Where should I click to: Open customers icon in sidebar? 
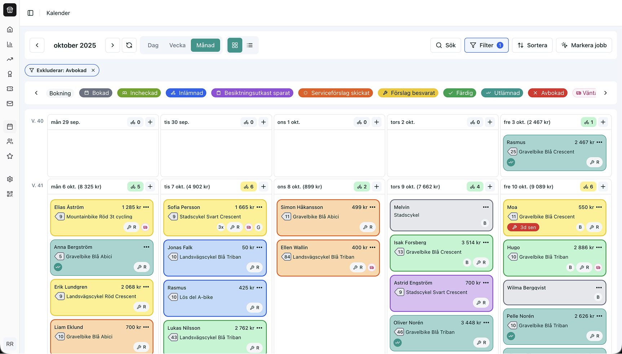click(10, 142)
